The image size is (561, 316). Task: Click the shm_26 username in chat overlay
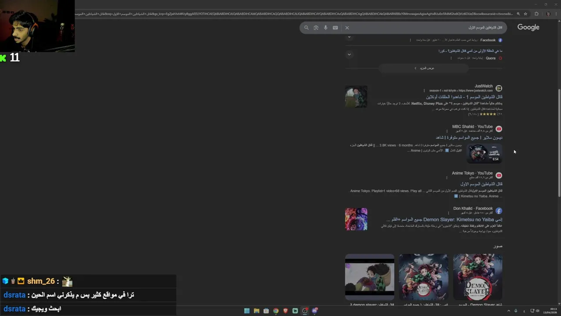pyautogui.click(x=41, y=281)
